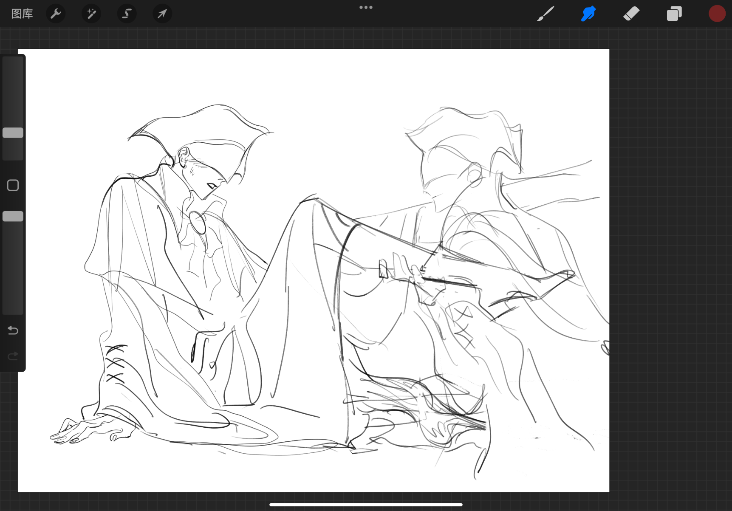Activate the Transform arrow tool

pyautogui.click(x=162, y=14)
